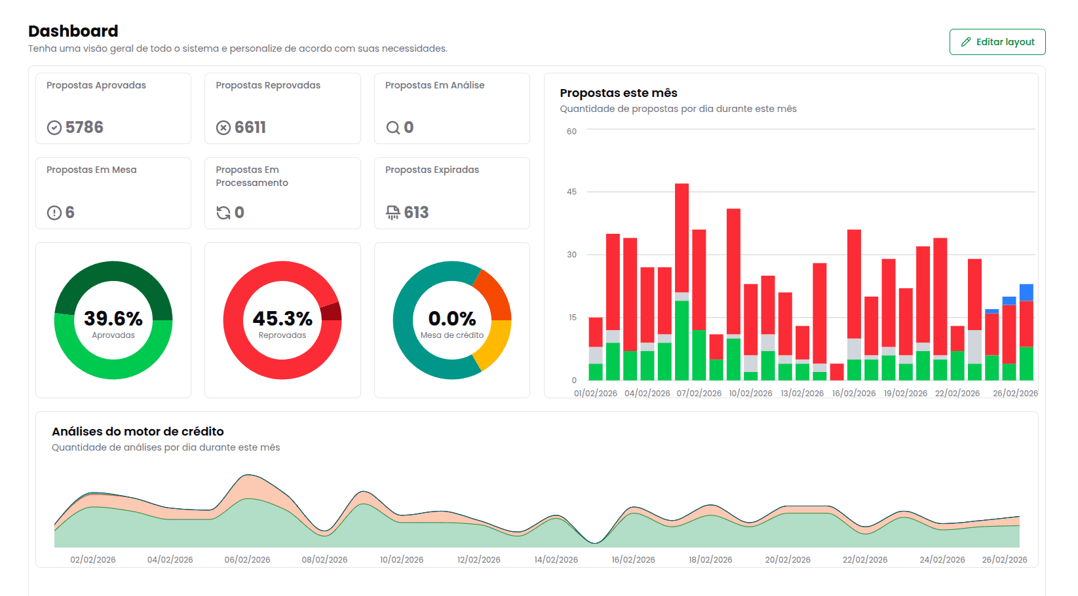Open the Propostas Aprovadas card
The image size is (1078, 596).
(x=113, y=108)
